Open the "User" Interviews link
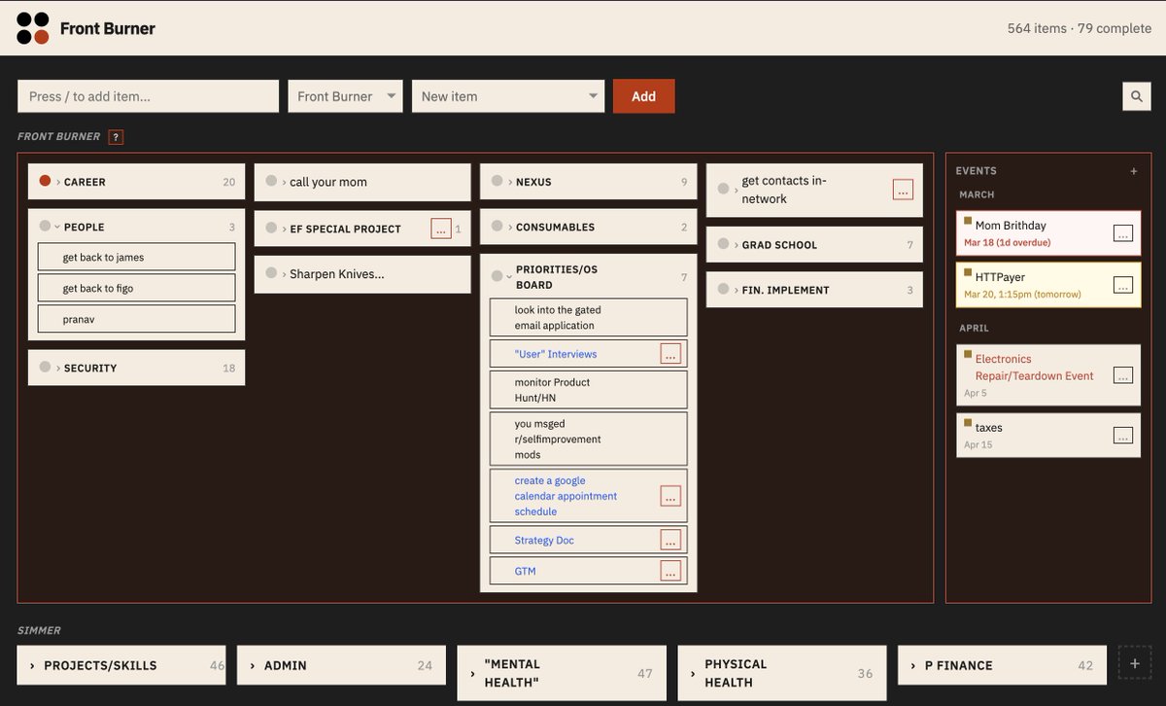1166x706 pixels. (556, 354)
